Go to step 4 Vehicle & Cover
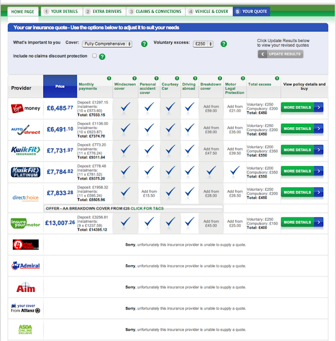336x341 pixels. point(209,11)
